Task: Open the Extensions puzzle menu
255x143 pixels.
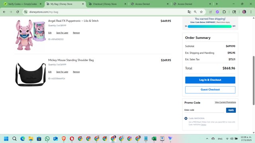Action: point(224,12)
